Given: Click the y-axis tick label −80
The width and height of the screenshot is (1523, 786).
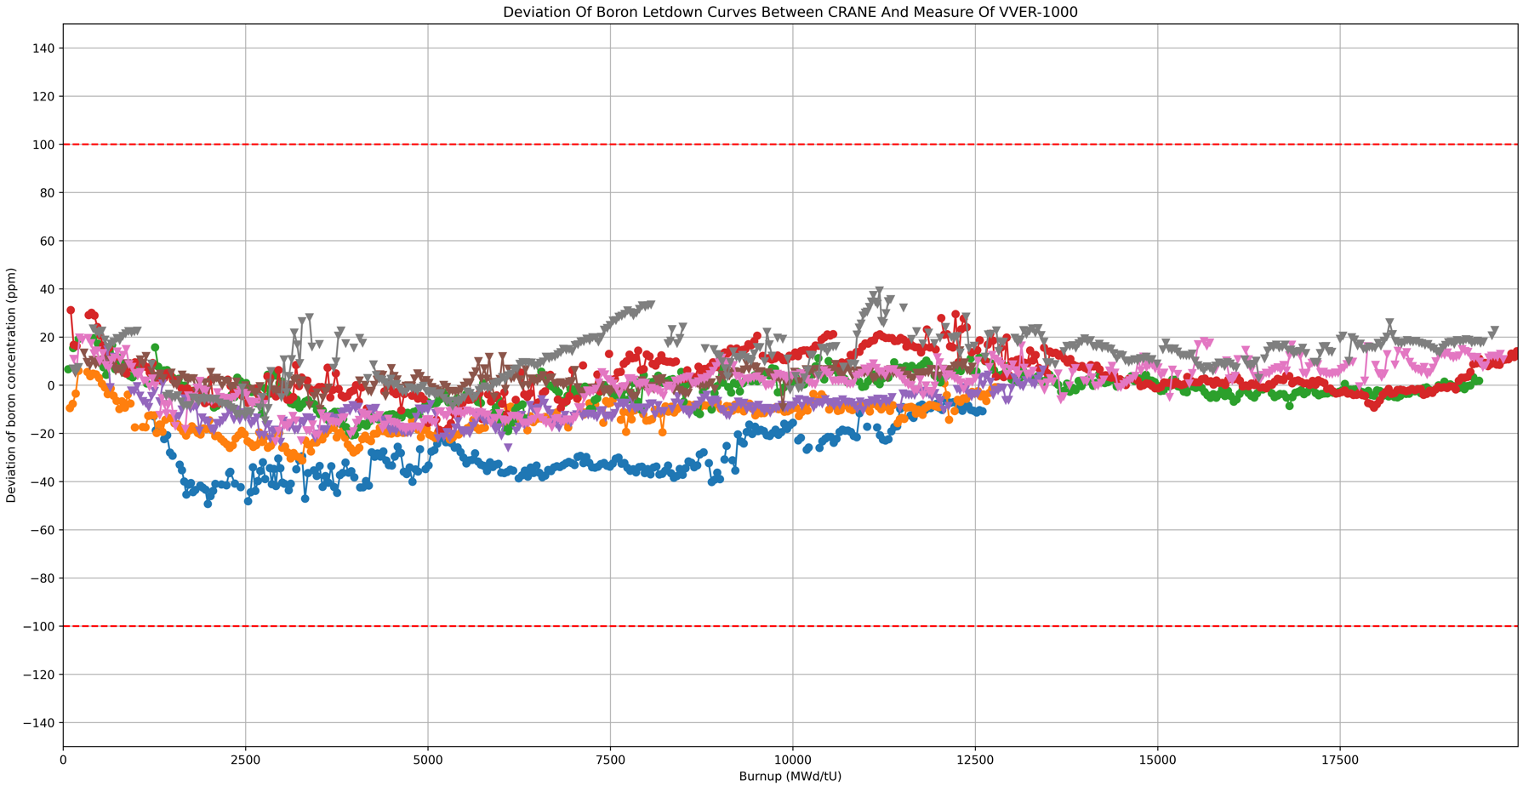Looking at the screenshot, I should 43,578.
